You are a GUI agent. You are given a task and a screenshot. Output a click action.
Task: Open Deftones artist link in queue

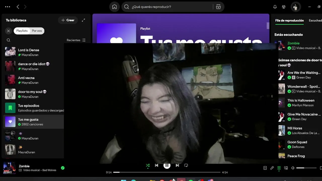(x=298, y=147)
